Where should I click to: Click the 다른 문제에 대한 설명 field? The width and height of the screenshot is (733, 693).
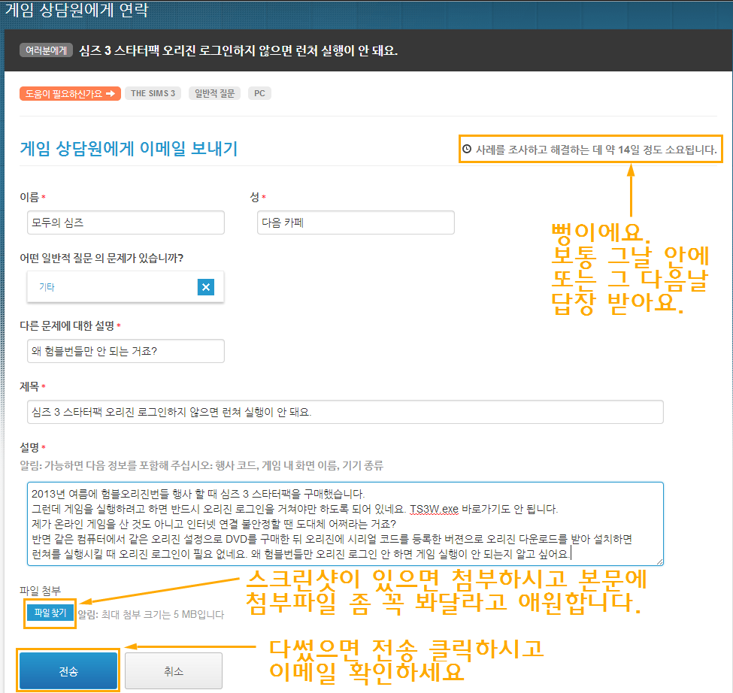(126, 351)
